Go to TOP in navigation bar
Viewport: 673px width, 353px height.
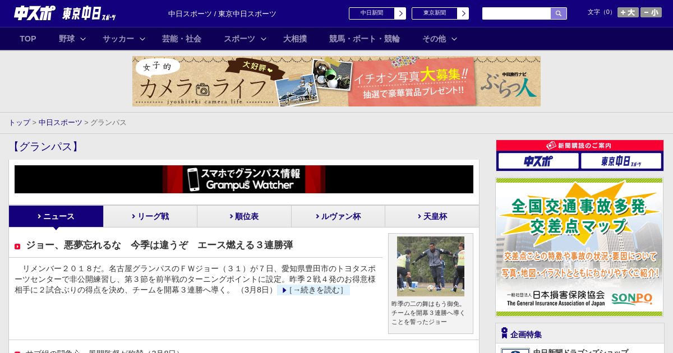pos(28,39)
